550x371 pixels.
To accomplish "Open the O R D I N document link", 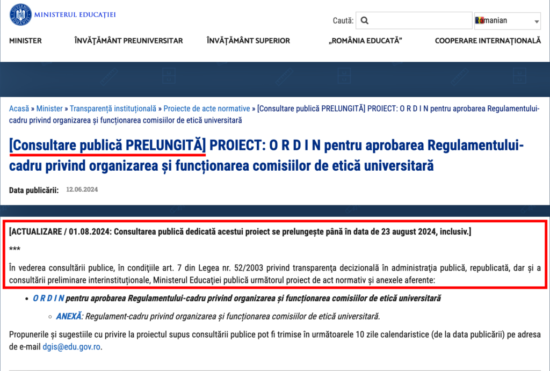I will point(48,298).
